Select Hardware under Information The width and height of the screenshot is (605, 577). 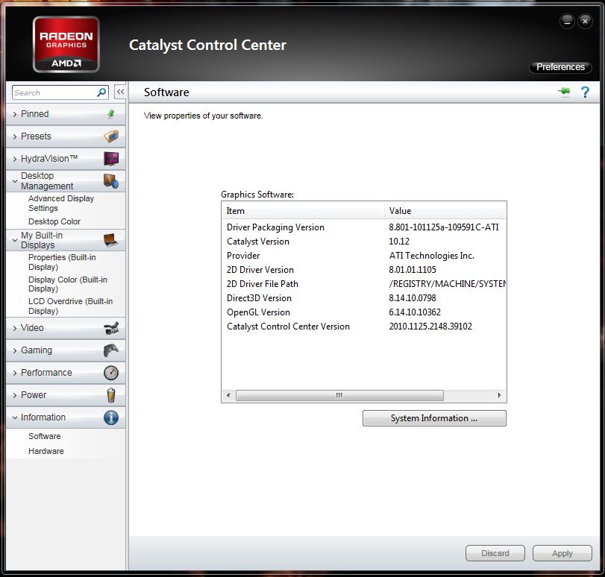[46, 451]
